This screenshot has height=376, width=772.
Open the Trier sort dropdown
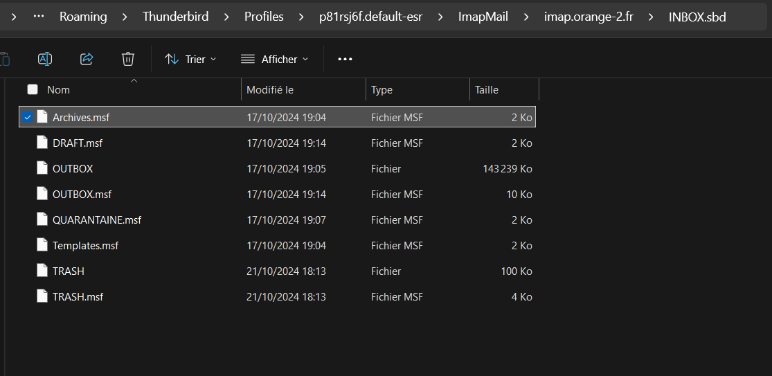click(190, 60)
